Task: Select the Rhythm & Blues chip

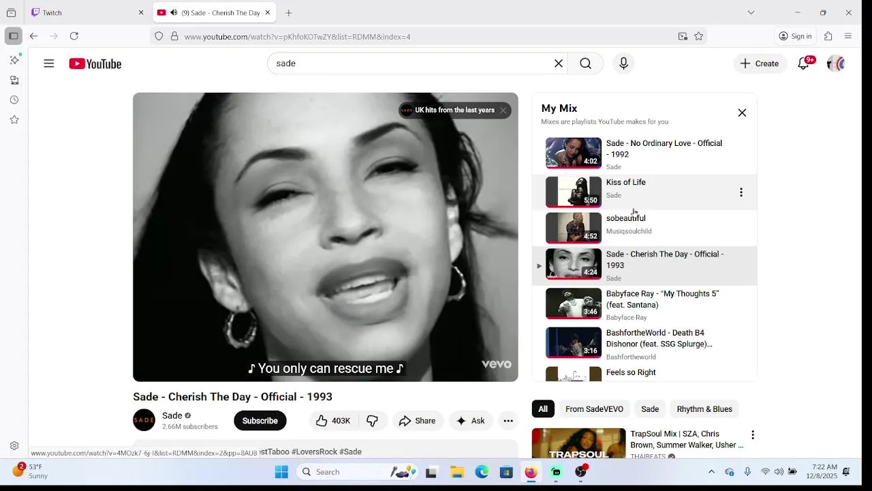Action: 704,409
